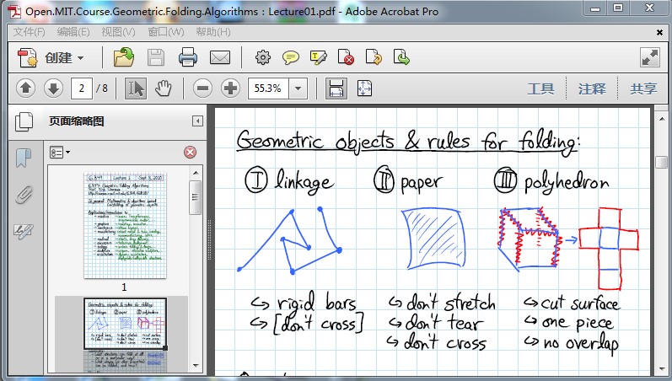This screenshot has width=672, height=381.
Task: Open the 工具 pane
Action: (540, 89)
